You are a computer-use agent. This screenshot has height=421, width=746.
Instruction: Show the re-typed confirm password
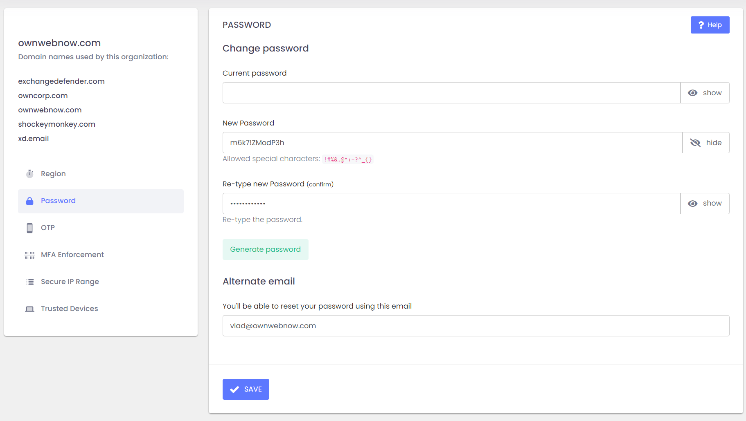705,204
